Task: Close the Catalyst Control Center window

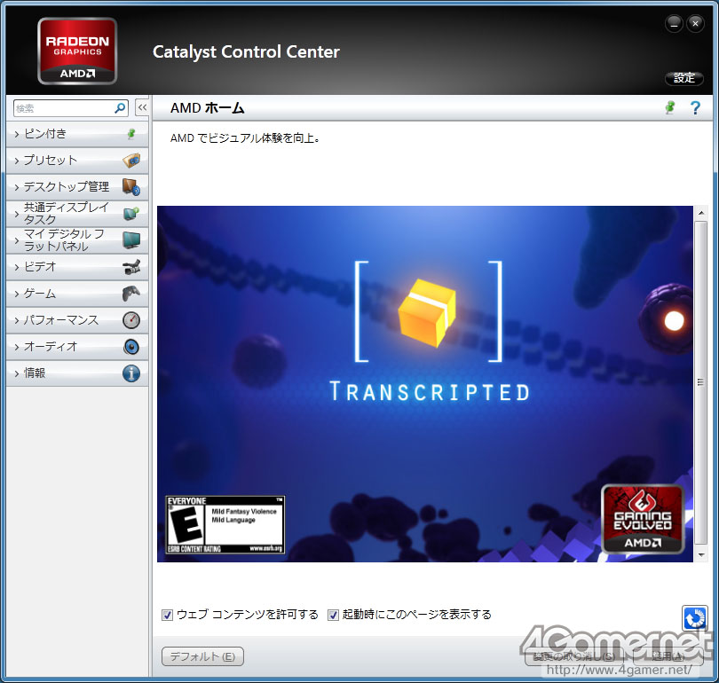Action: point(695,23)
